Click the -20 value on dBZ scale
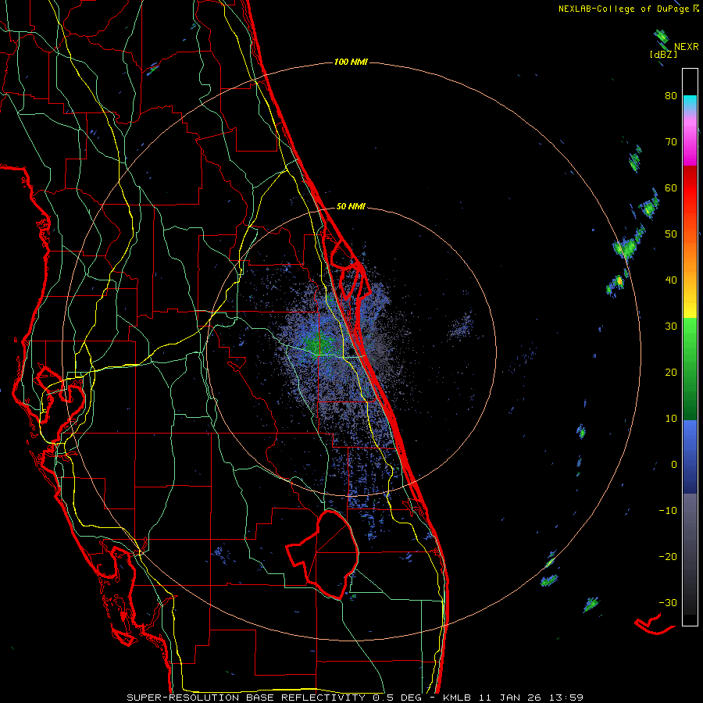The image size is (703, 703). (668, 557)
